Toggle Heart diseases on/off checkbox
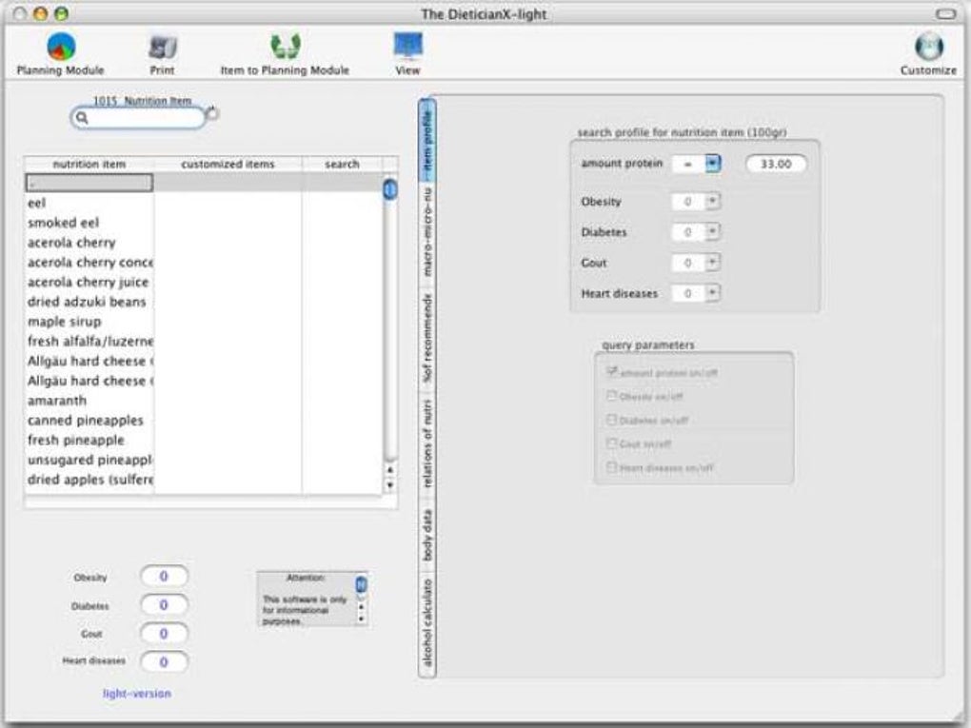The height and width of the screenshot is (728, 971). pyautogui.click(x=612, y=466)
